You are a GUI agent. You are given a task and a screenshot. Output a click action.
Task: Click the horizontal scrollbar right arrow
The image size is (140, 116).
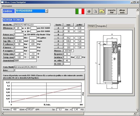(x=135, y=114)
